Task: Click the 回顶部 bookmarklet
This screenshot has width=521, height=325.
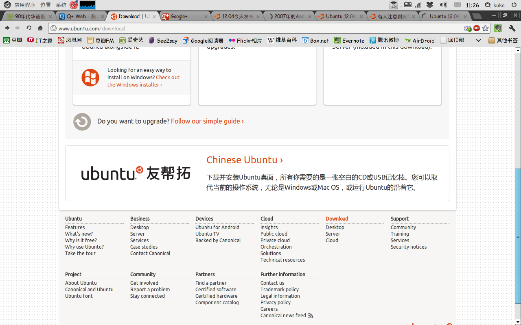Action: [x=452, y=40]
